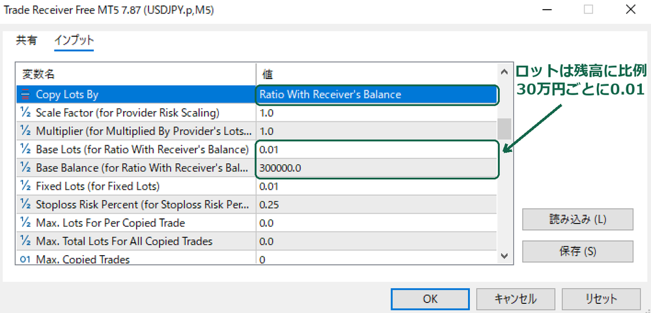This screenshot has width=651, height=313.
Task: Switch to the 共有 tab
Action: pos(27,40)
